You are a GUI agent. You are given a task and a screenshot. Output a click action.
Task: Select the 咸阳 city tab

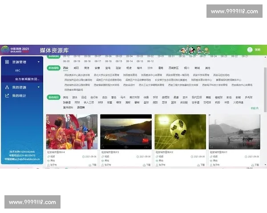click(76, 68)
